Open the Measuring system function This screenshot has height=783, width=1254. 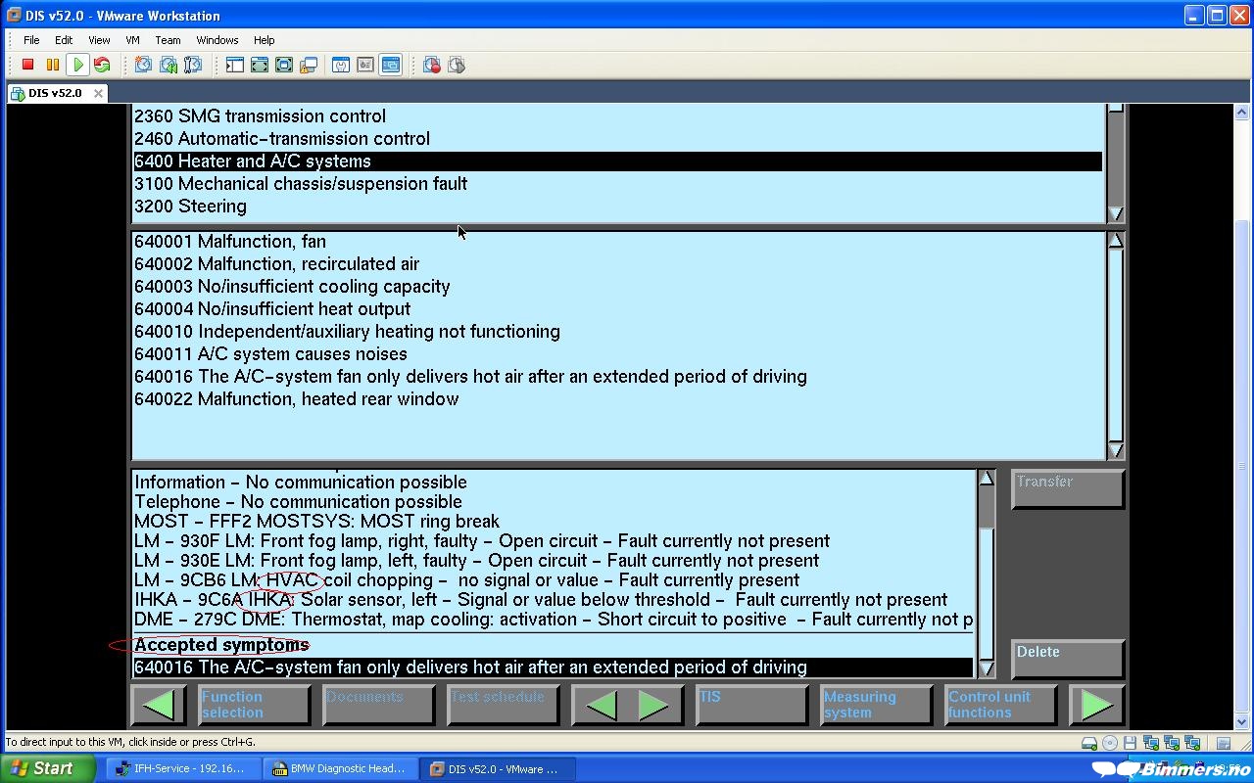coord(875,705)
